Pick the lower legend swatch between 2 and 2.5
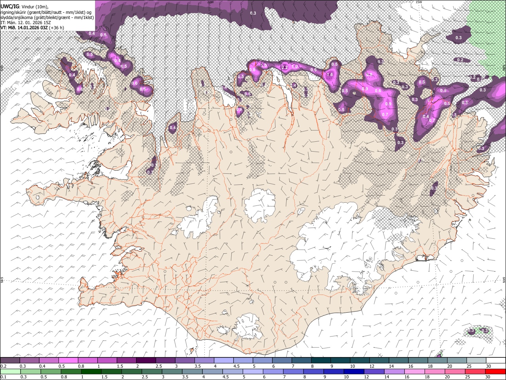 pos(132,371)
